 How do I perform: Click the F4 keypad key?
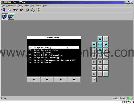click(x=100, y=62)
